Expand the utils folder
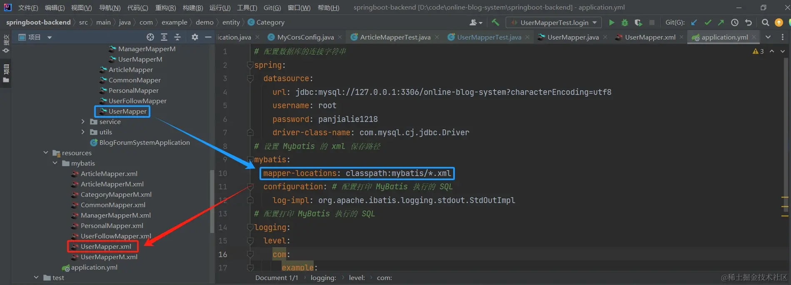Image resolution: width=791 pixels, height=285 pixels. (82, 132)
